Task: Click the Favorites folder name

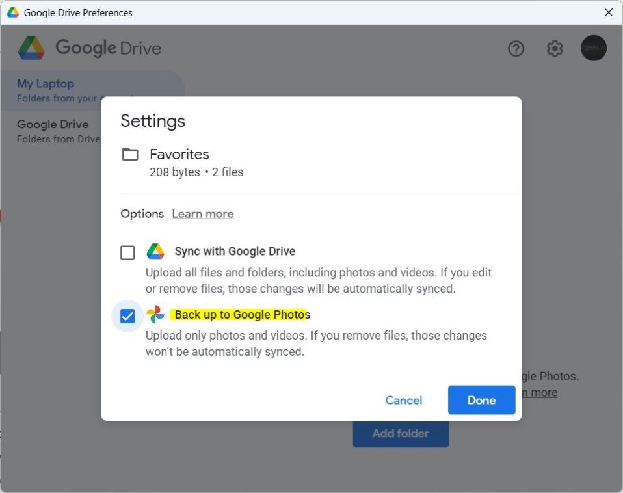Action: pyautogui.click(x=179, y=155)
